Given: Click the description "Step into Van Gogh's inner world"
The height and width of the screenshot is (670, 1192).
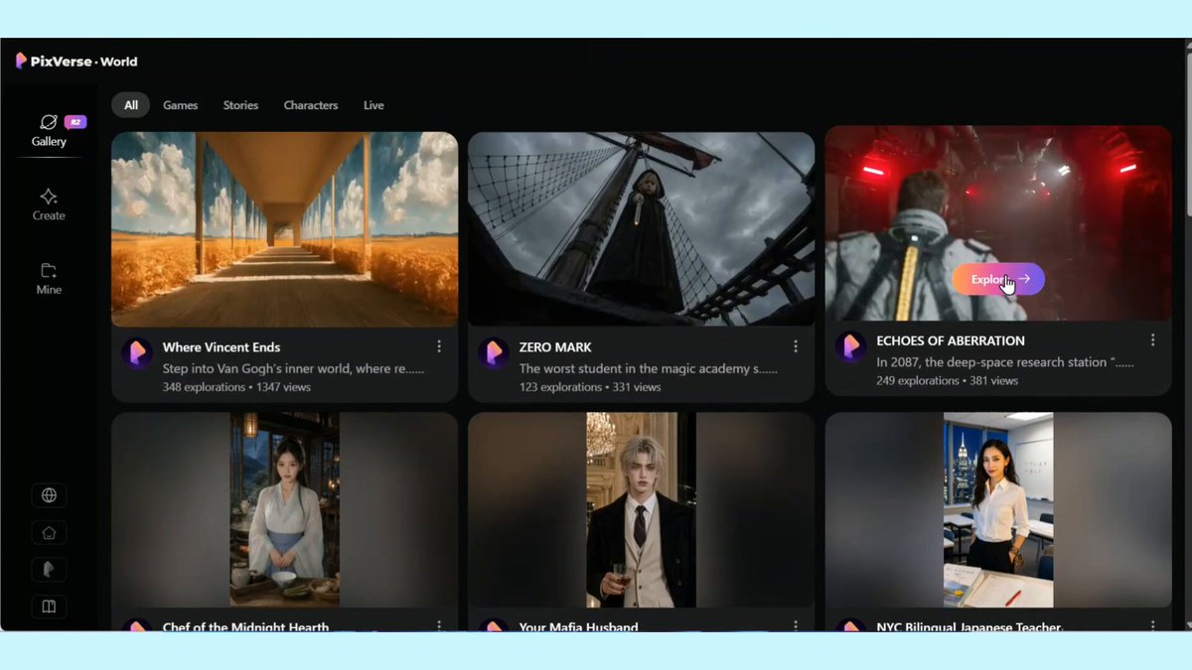Looking at the screenshot, I should [x=293, y=368].
